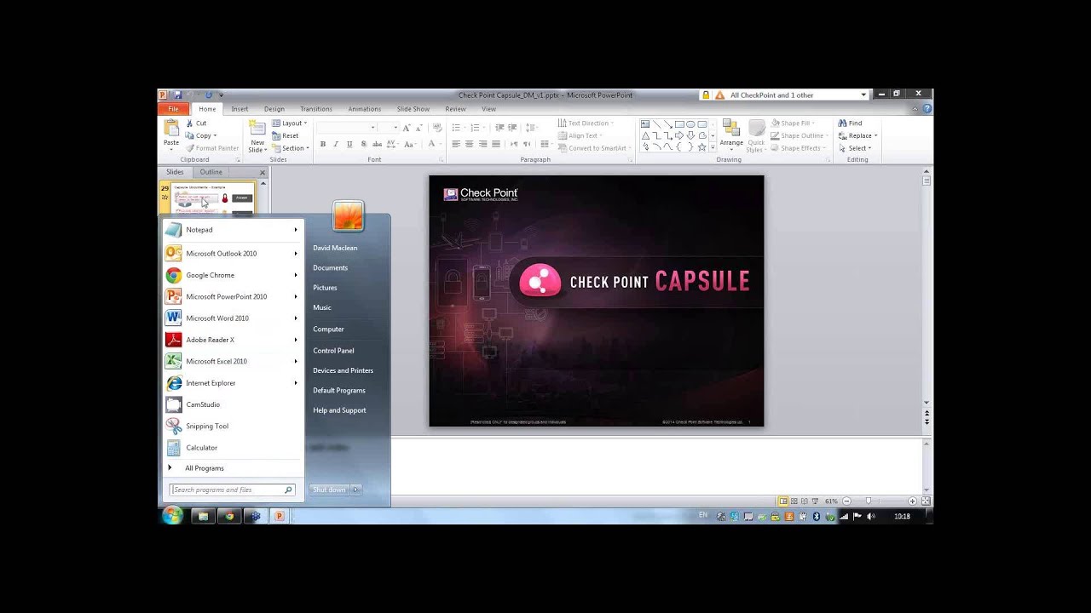Switch to the Outline pane tab
The width and height of the screenshot is (1091, 613).
click(211, 172)
